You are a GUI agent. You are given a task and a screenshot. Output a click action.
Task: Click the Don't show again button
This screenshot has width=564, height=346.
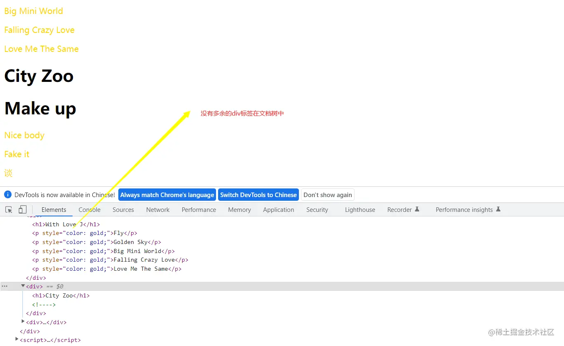coord(328,195)
